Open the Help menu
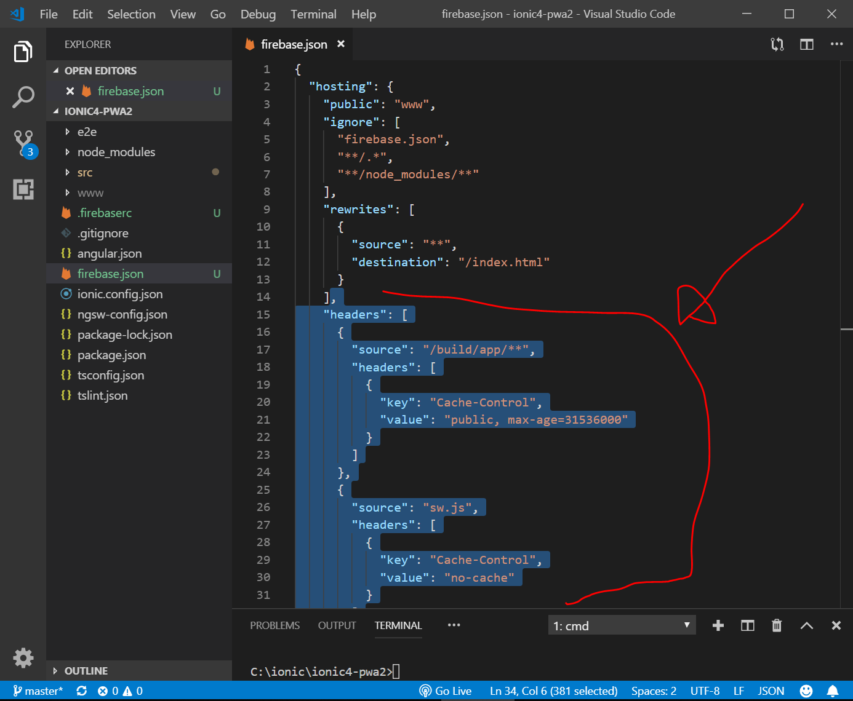The height and width of the screenshot is (701, 853). click(364, 14)
